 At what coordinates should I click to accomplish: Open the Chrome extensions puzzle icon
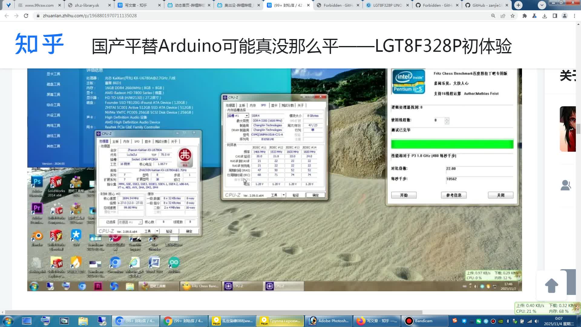pyautogui.click(x=524, y=16)
